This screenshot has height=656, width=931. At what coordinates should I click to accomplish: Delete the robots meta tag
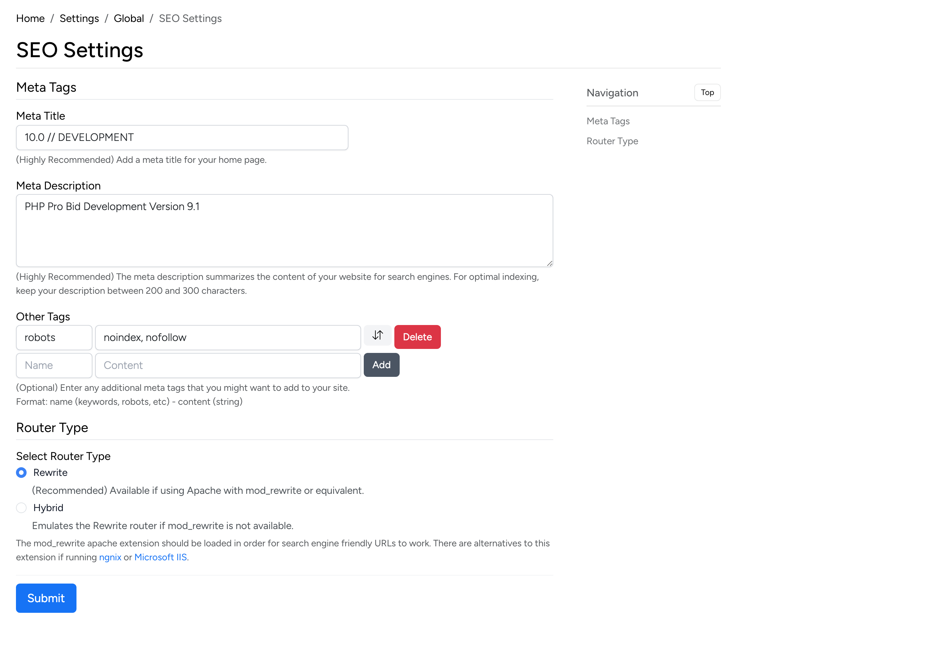click(x=417, y=337)
